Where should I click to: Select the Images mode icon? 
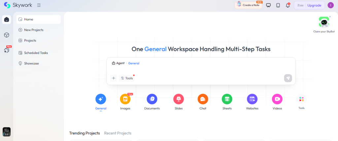[125, 99]
